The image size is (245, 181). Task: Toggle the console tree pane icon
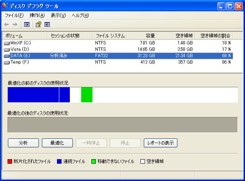coord(27,24)
